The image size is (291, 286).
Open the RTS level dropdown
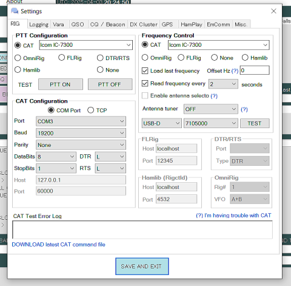point(110,168)
